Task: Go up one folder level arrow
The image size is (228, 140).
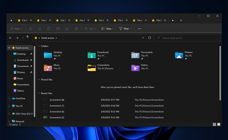Action: point(27,37)
